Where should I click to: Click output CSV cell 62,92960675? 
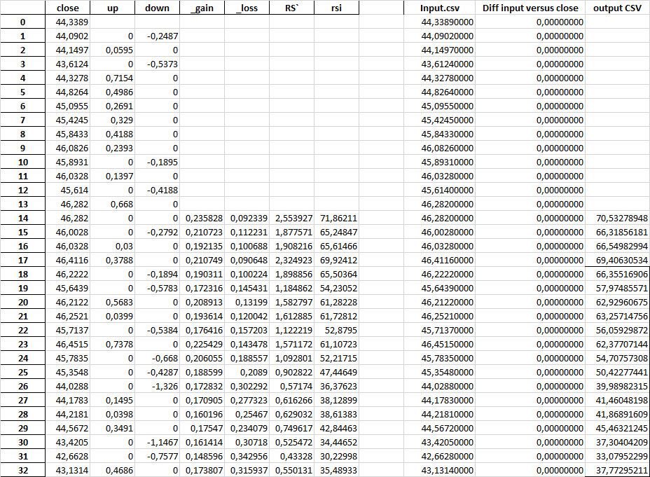point(617,302)
